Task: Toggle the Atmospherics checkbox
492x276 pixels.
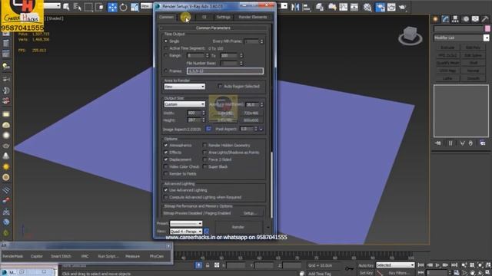Action: click(x=166, y=145)
